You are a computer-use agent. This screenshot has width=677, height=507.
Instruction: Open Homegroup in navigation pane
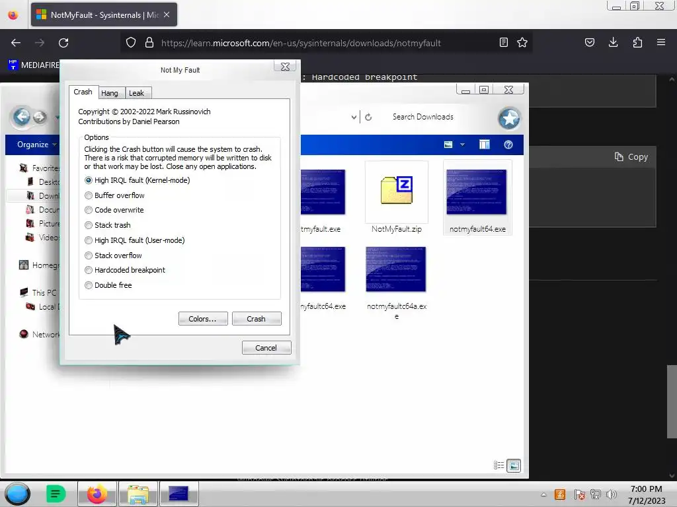click(39, 265)
